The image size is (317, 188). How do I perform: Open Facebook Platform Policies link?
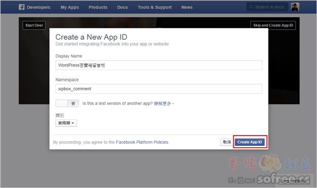click(142, 142)
